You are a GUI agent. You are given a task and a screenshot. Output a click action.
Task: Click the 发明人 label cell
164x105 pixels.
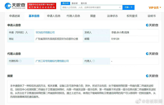(x=96, y=32)
